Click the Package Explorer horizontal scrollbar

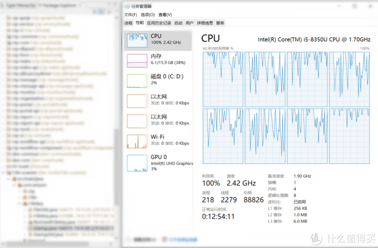[x=47, y=244]
